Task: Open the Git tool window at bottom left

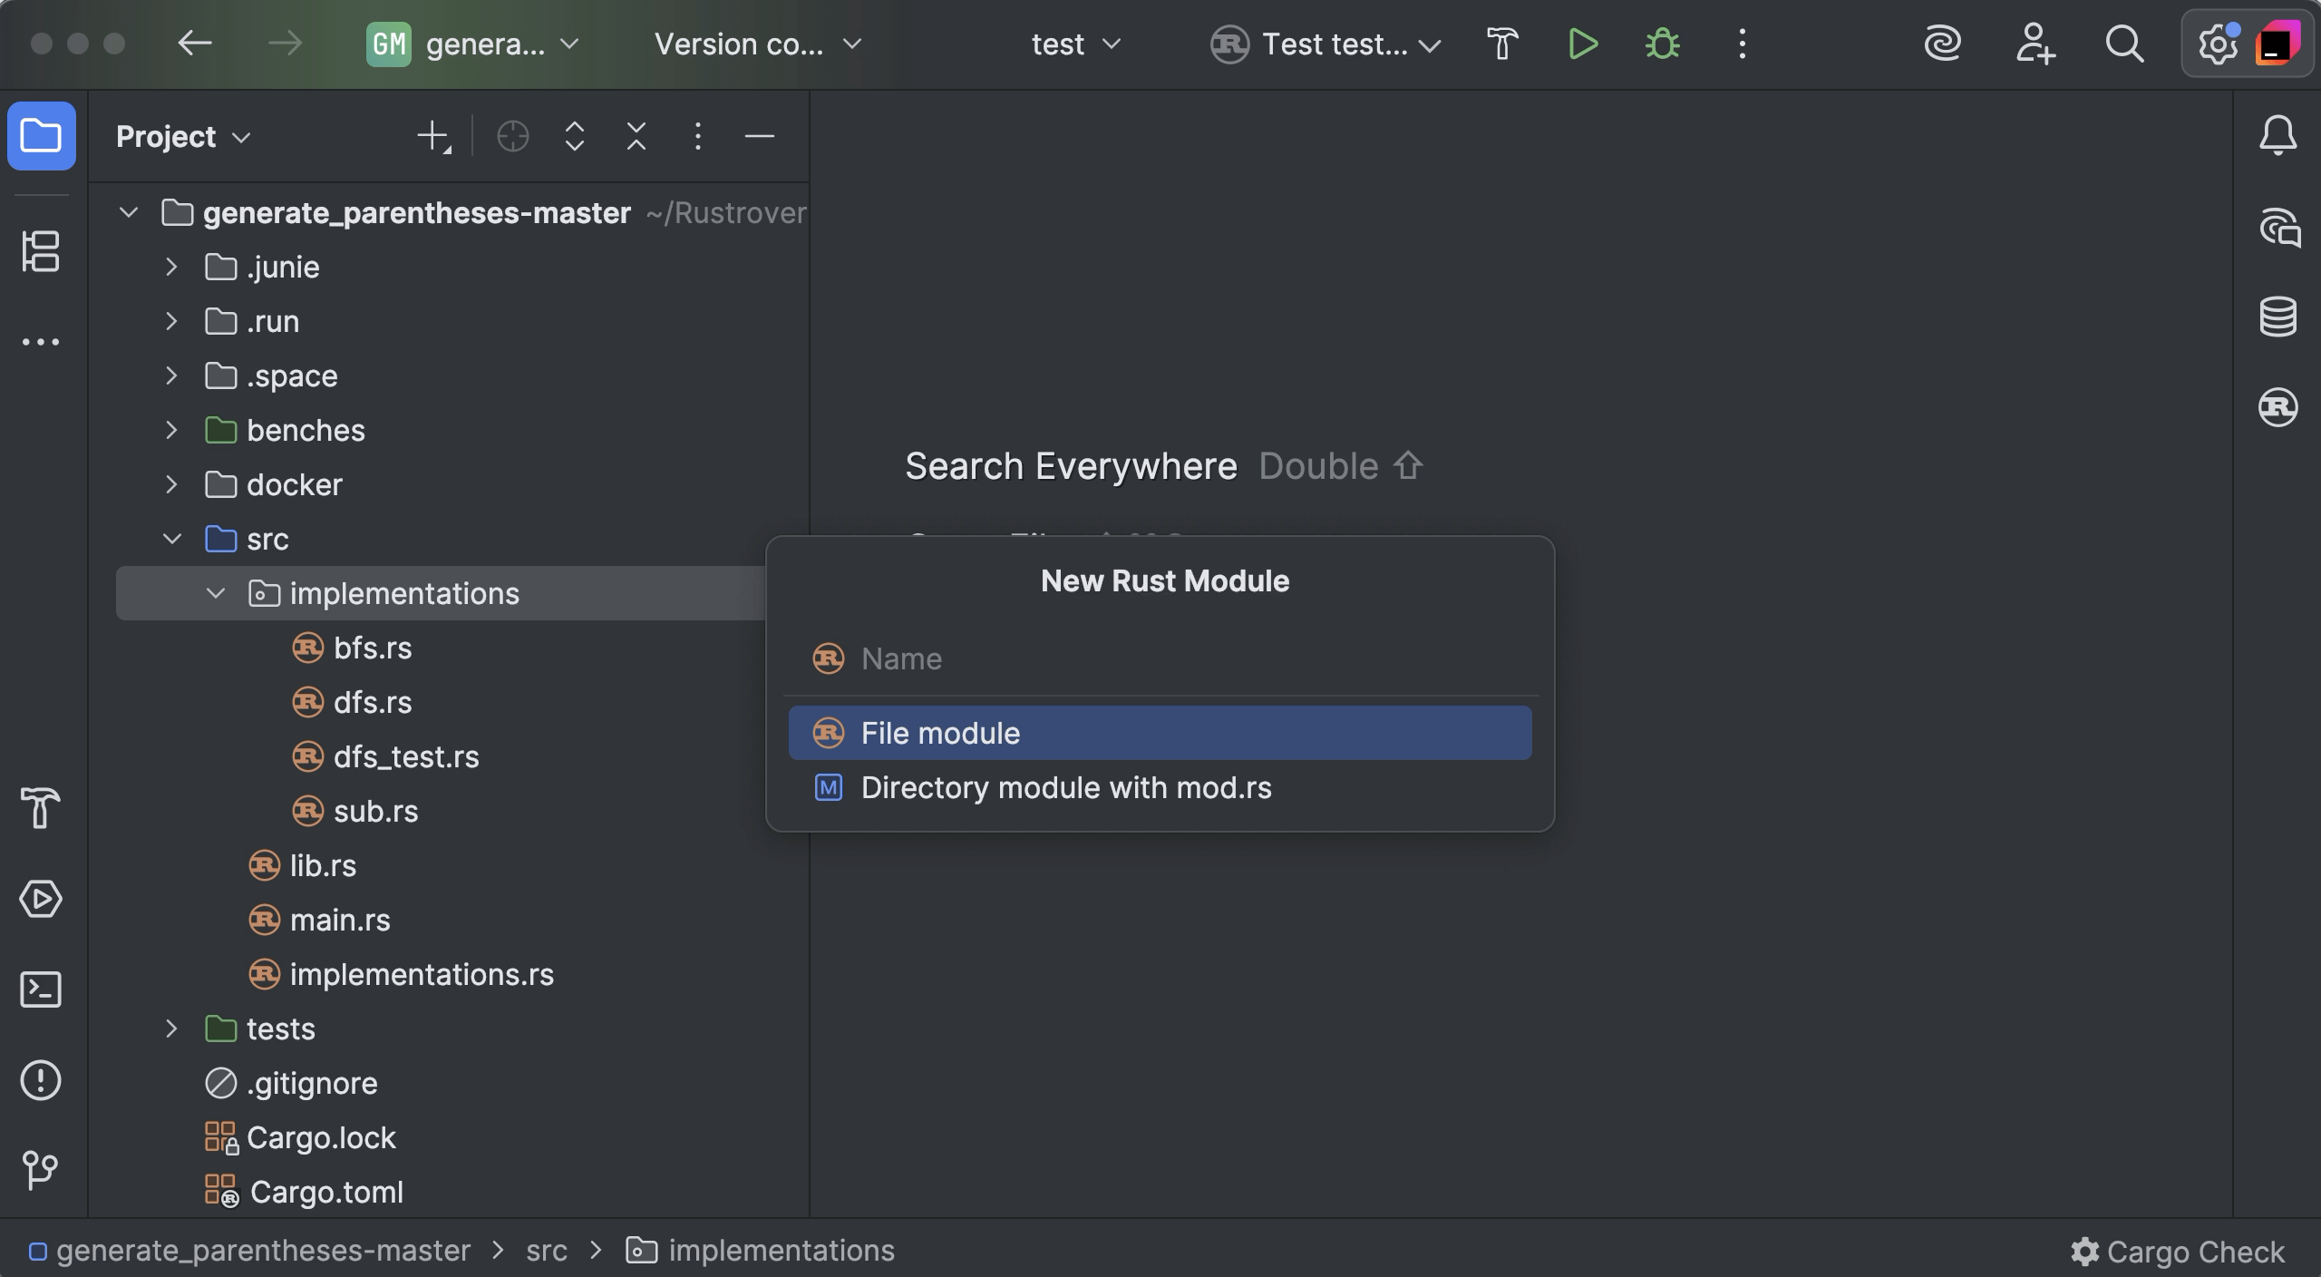Action: (41, 1169)
